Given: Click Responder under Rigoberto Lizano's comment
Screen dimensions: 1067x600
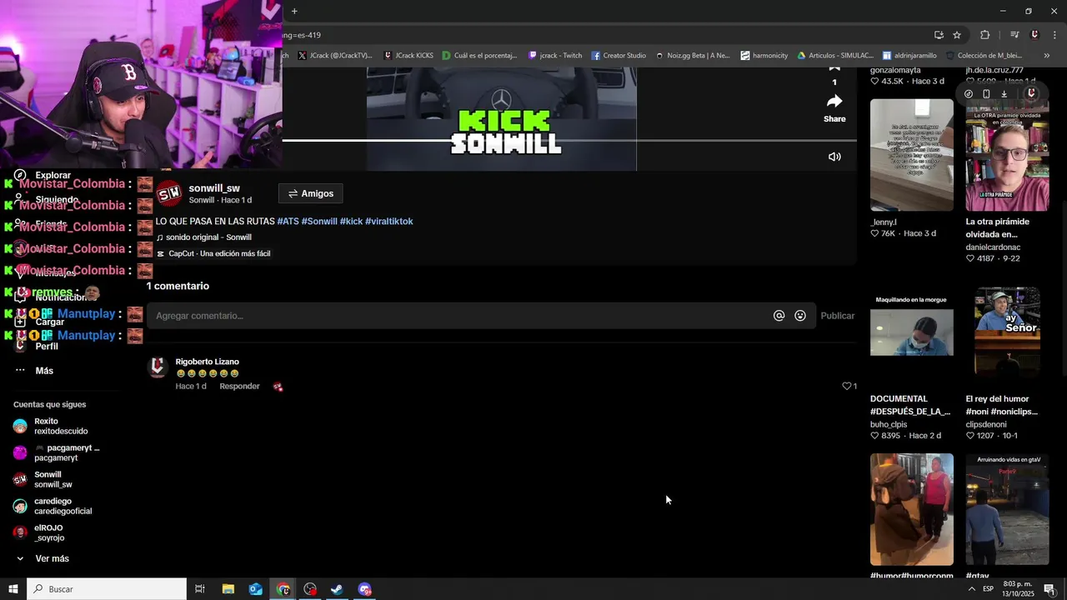Looking at the screenshot, I should [239, 386].
